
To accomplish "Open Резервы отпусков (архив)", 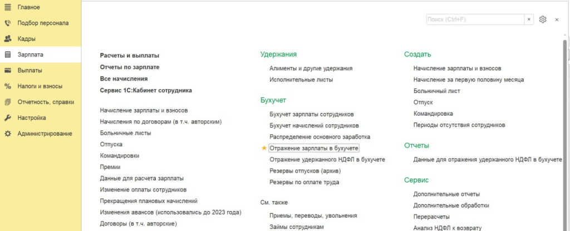I will (305, 171).
